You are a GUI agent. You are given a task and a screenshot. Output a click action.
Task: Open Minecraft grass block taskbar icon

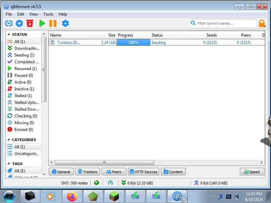[x=114, y=197]
